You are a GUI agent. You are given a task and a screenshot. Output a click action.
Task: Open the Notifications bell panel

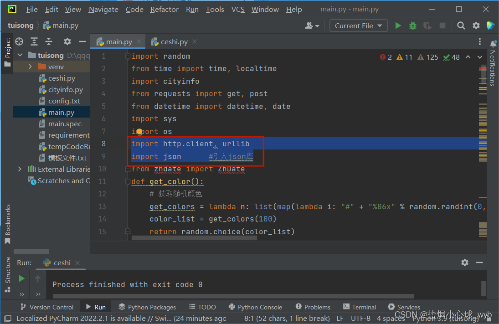[x=493, y=44]
